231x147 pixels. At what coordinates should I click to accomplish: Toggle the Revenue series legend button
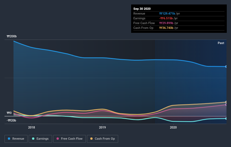tap(16, 139)
